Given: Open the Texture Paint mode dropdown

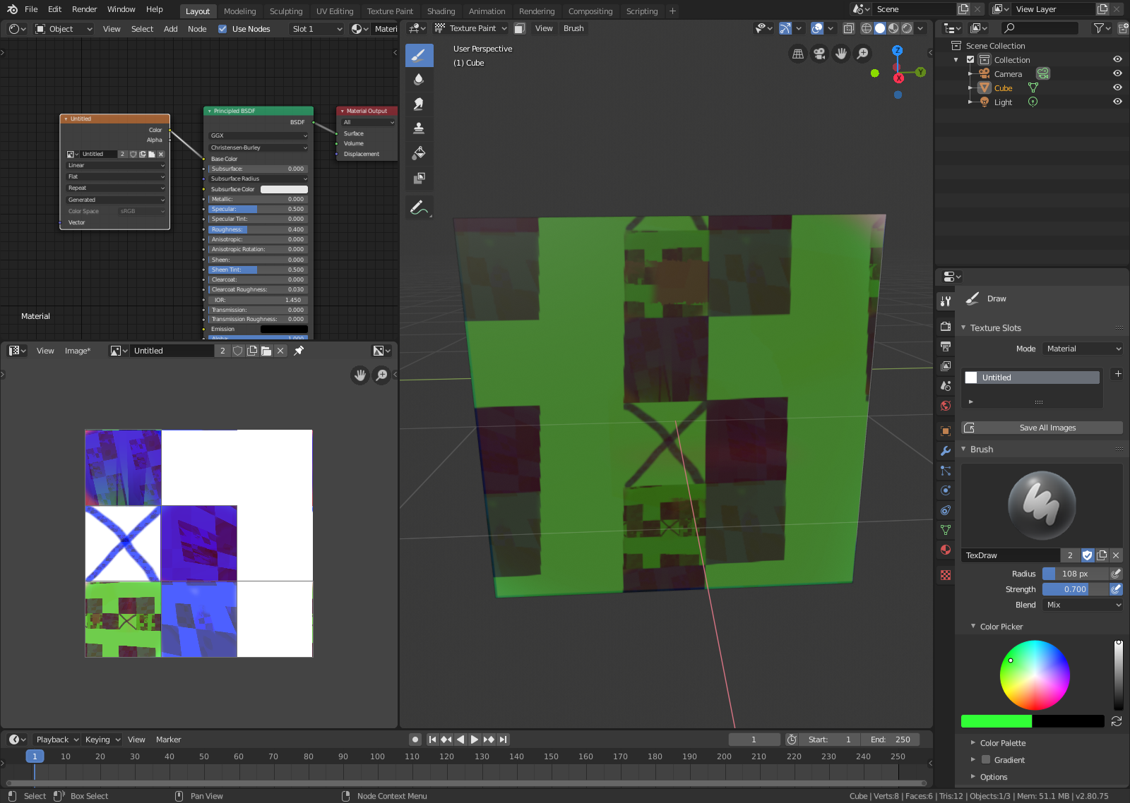Looking at the screenshot, I should pyautogui.click(x=471, y=28).
